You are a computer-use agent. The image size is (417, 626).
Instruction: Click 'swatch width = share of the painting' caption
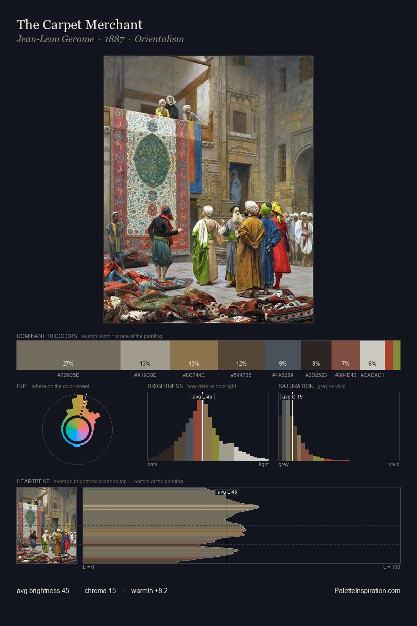click(121, 336)
